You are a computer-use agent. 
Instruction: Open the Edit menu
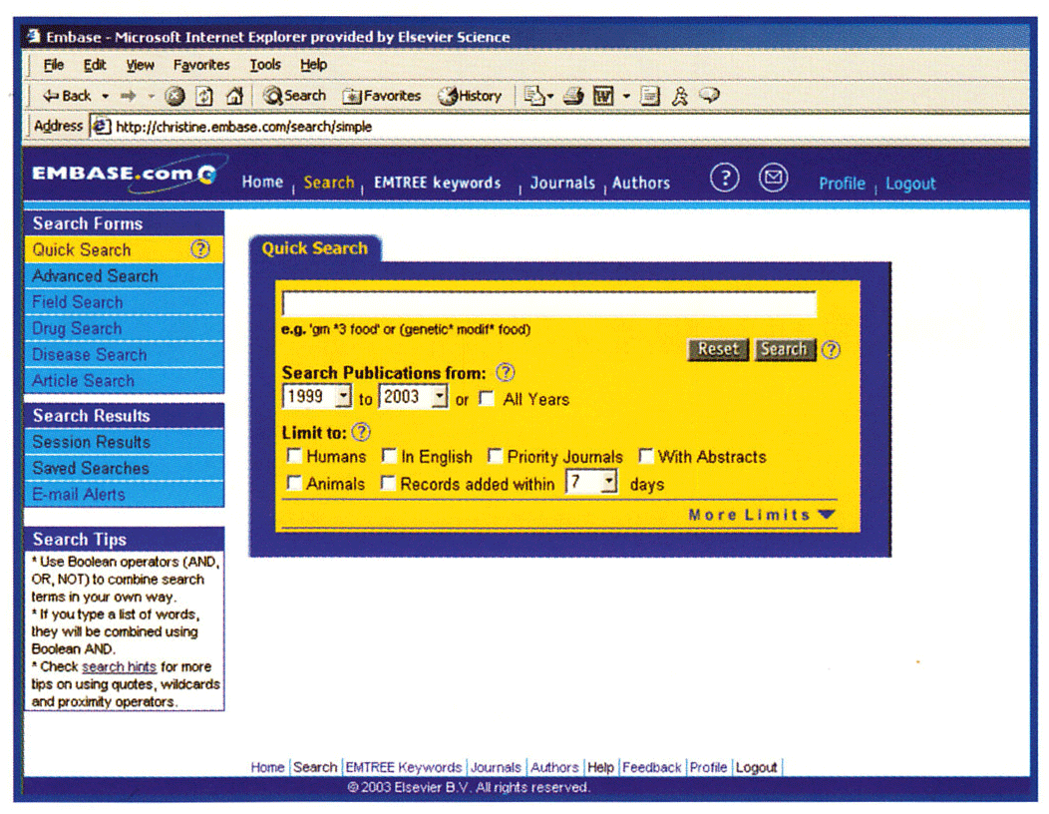[x=95, y=65]
